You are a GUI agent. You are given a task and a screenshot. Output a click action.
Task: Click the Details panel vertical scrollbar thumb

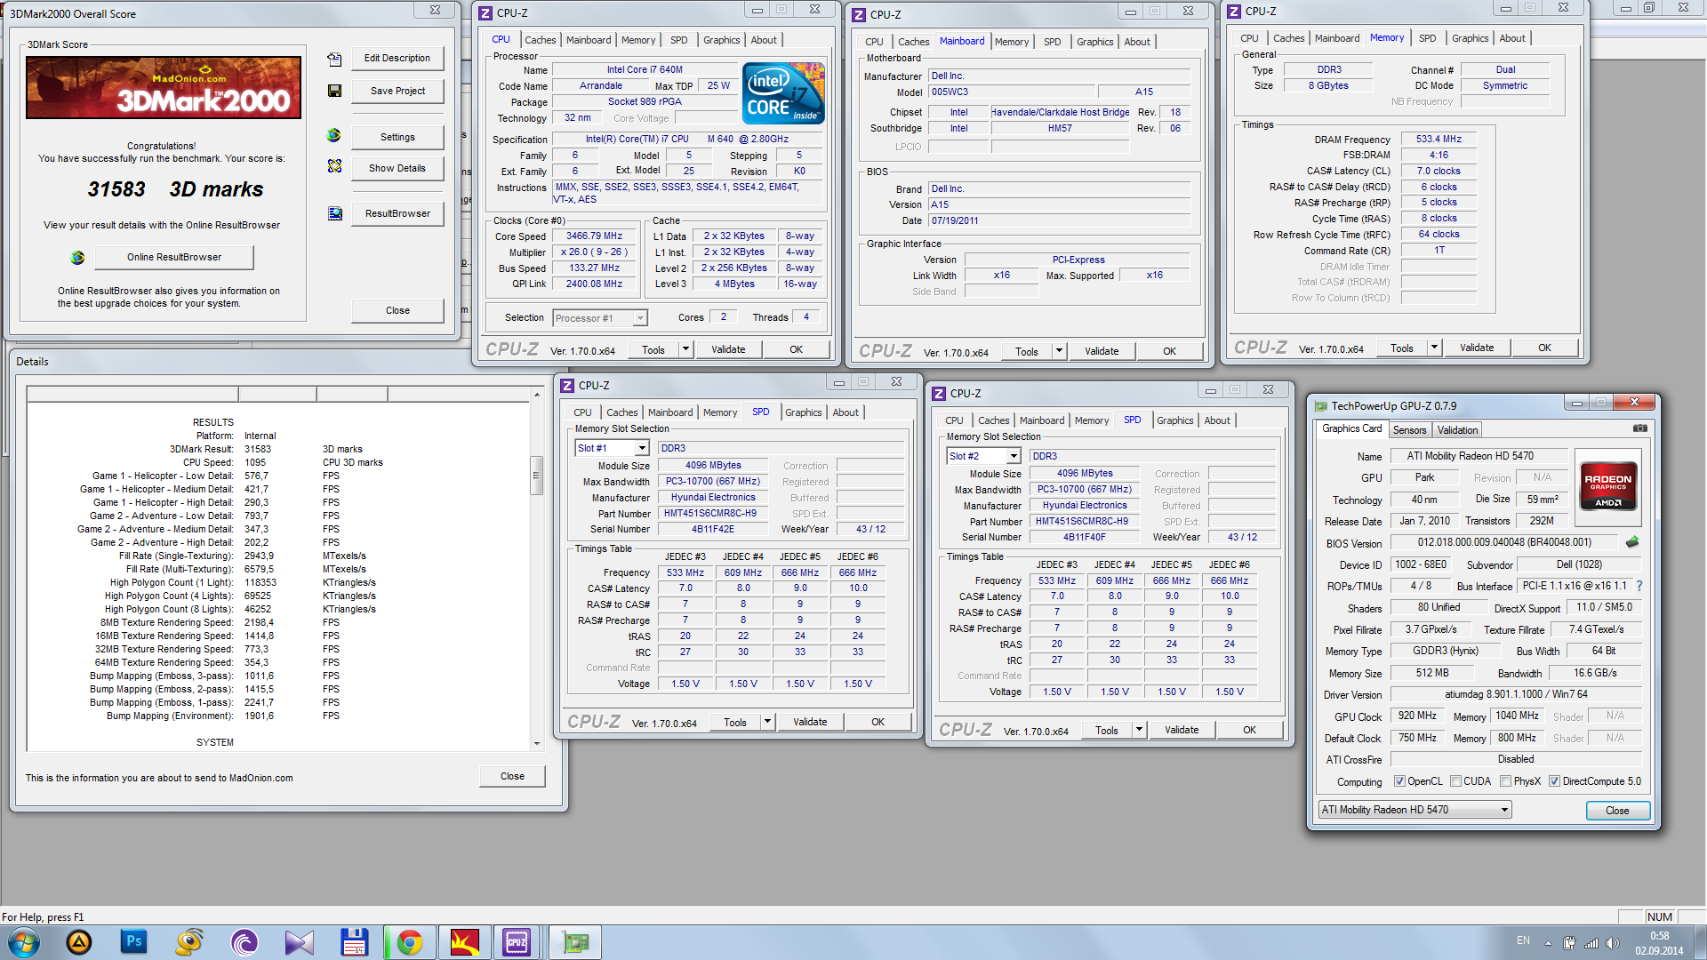pos(536,475)
